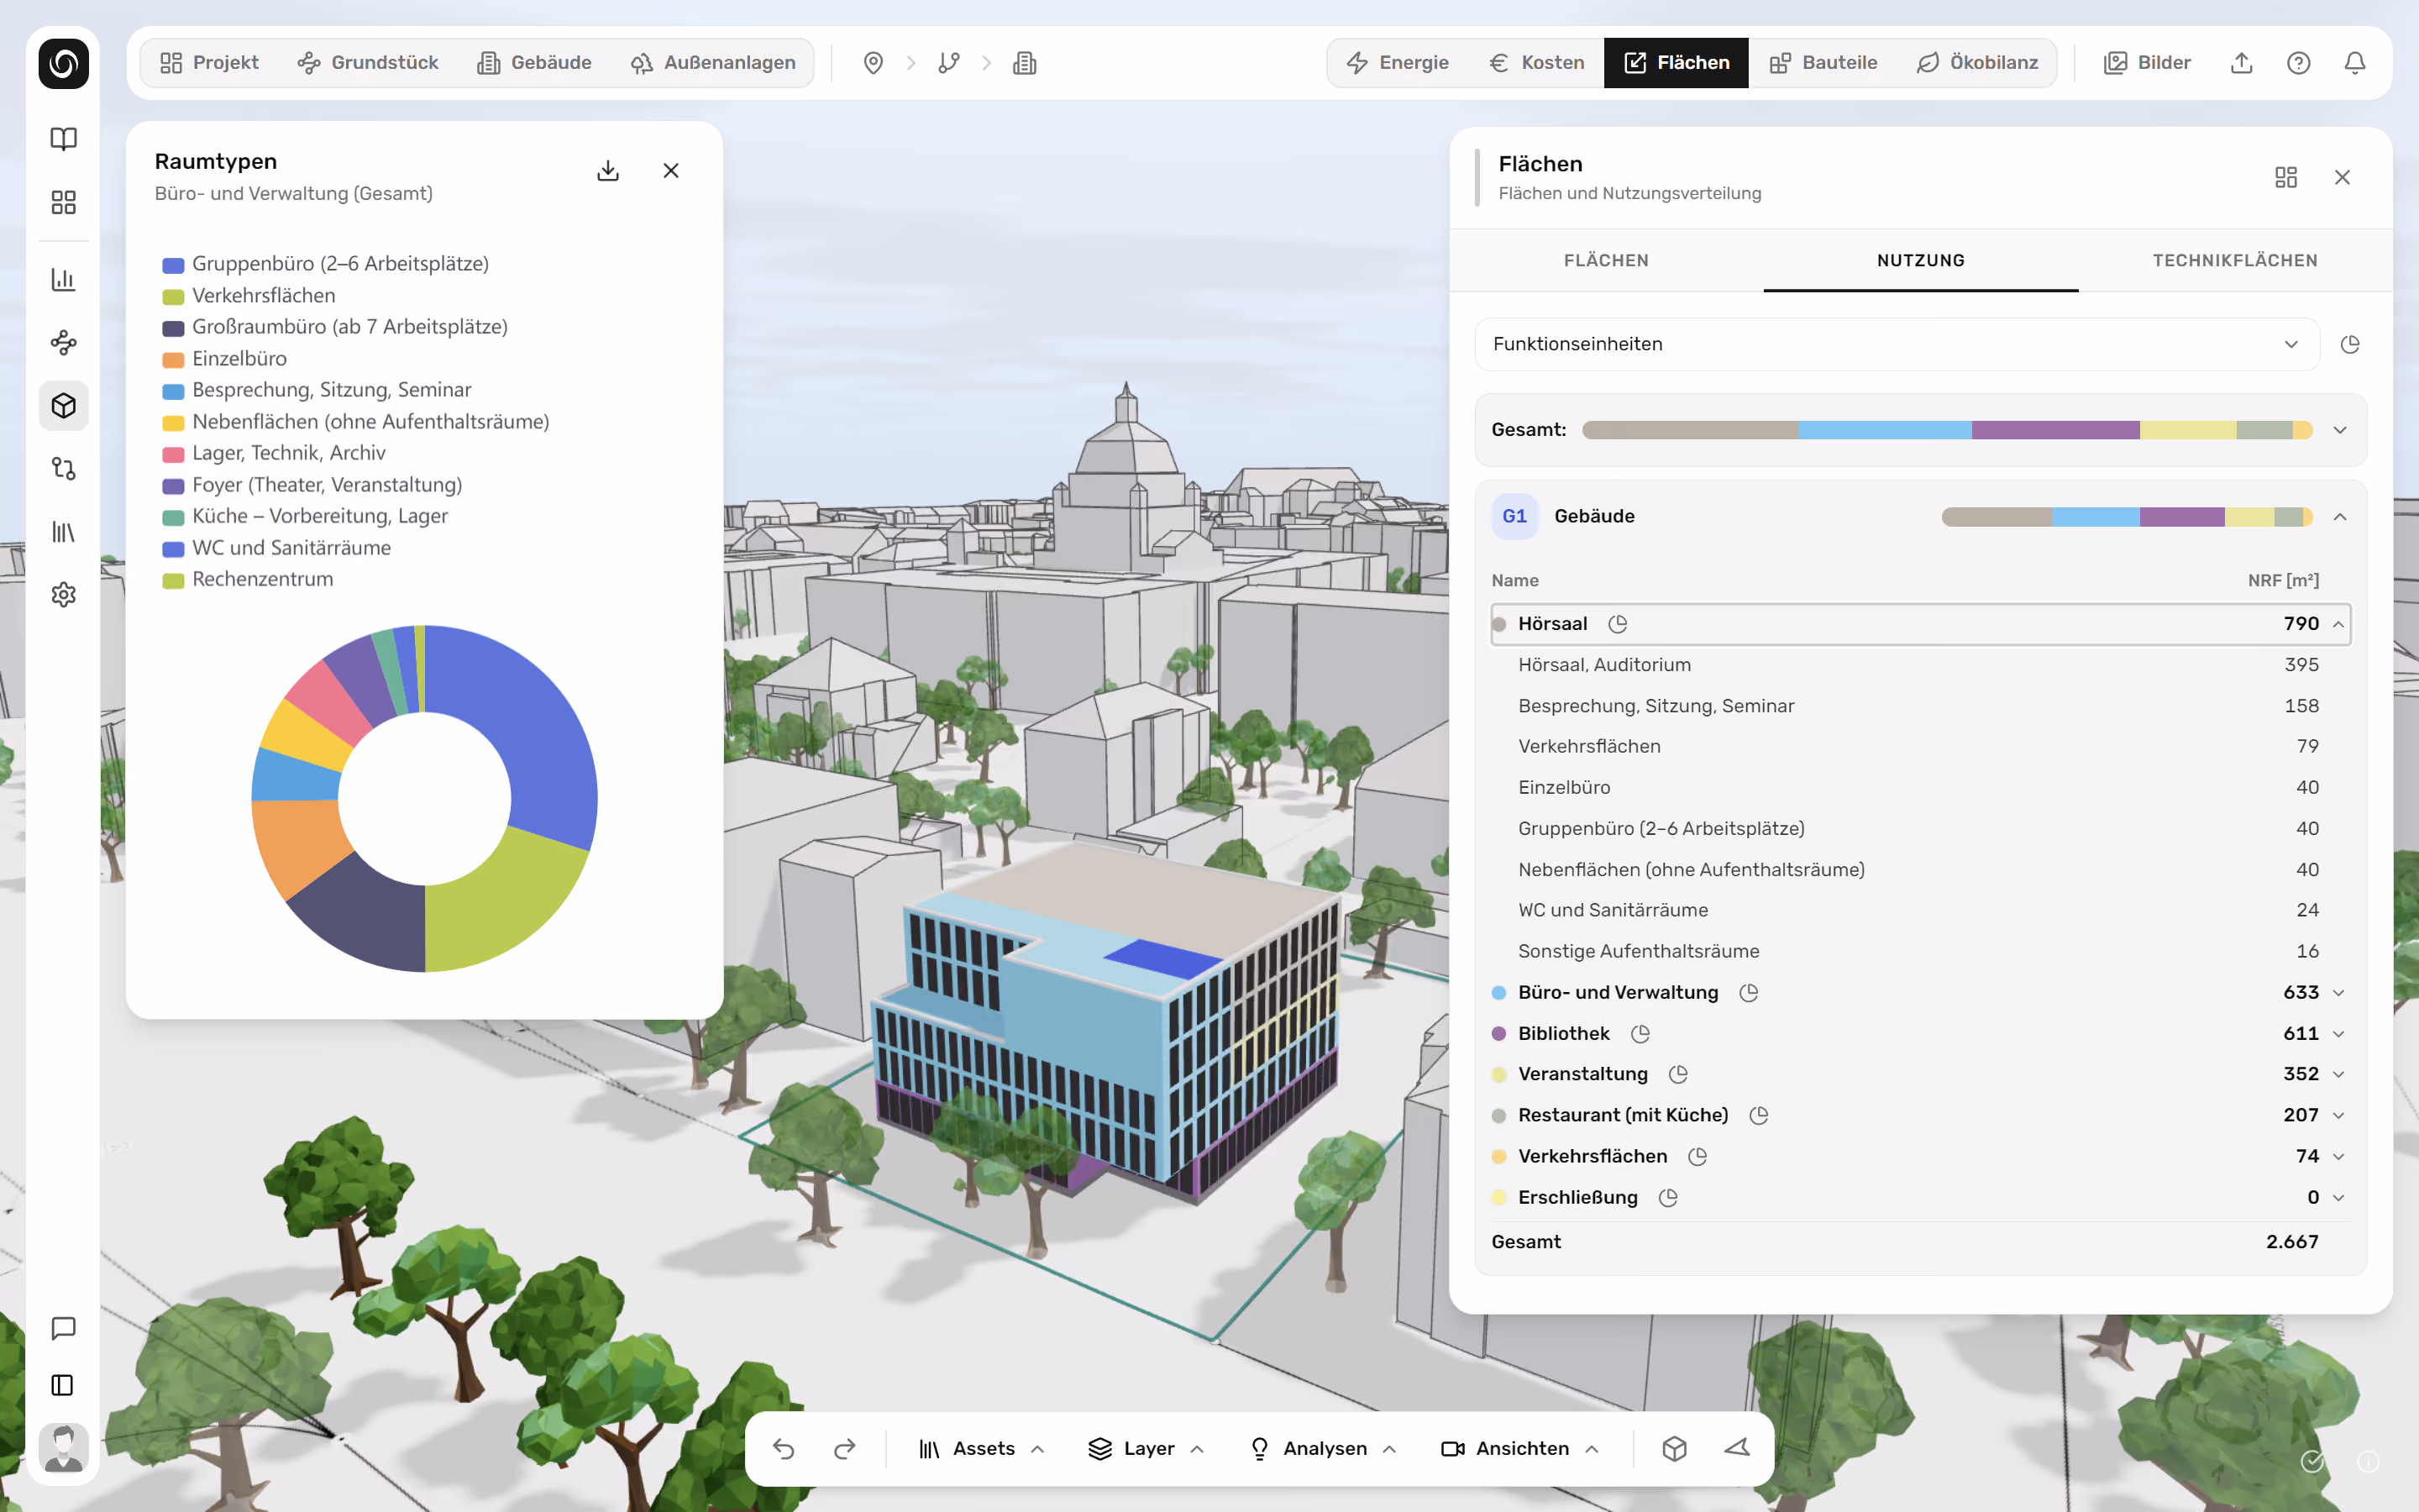The height and width of the screenshot is (1512, 2419).
Task: Toggle Gruppenbüro legend entry in chart
Action: pyautogui.click(x=326, y=264)
